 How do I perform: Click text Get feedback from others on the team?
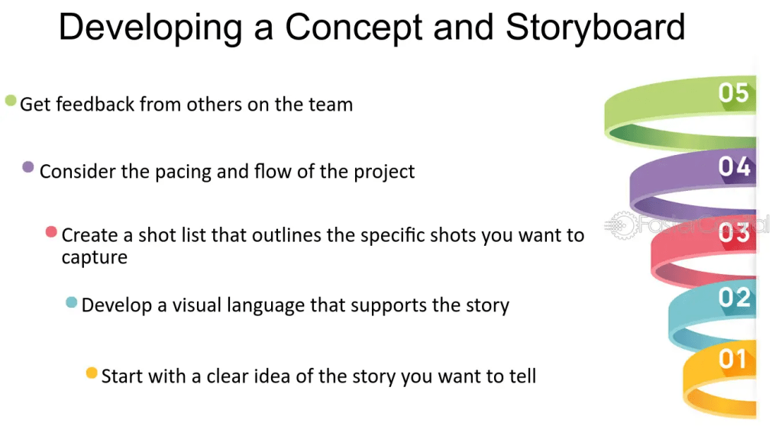[x=186, y=105]
